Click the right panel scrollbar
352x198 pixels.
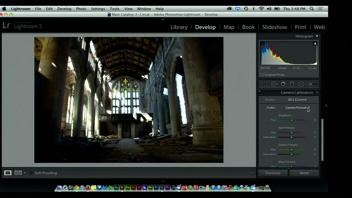(x=322, y=140)
